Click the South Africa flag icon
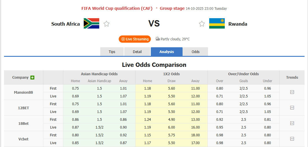 point(91,24)
